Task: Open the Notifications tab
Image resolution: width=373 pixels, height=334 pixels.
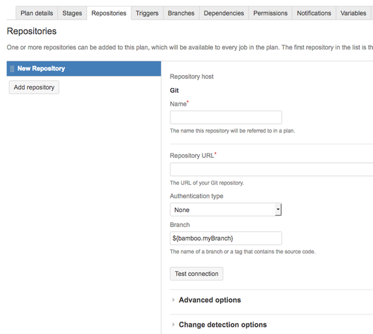Action: point(314,13)
